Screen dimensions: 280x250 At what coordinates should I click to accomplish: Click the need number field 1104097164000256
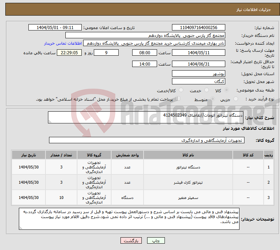click(x=198, y=28)
